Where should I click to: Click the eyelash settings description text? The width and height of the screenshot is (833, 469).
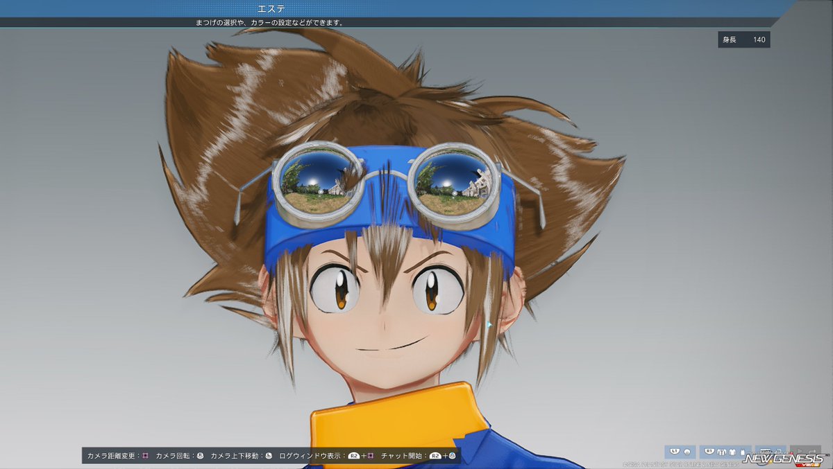point(269,23)
